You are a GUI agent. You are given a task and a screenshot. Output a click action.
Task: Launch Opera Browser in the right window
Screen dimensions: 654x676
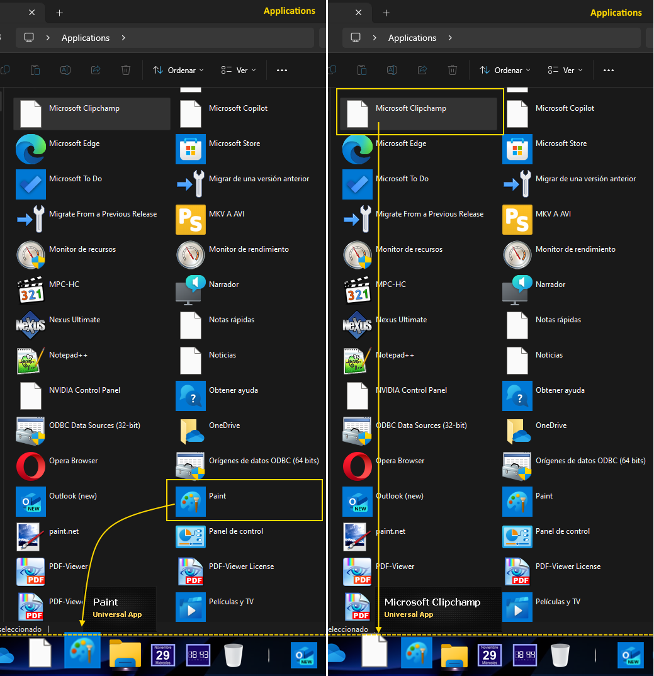pyautogui.click(x=358, y=465)
